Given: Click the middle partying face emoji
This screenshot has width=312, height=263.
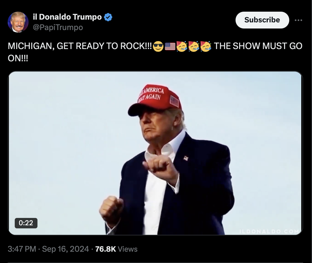Looking at the screenshot, I should [193, 46].
